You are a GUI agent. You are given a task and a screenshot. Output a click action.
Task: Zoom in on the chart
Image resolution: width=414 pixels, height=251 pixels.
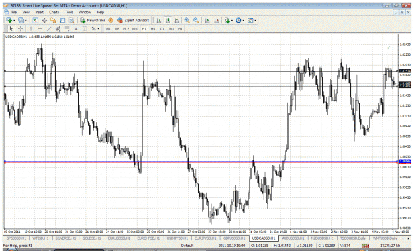(x=187, y=20)
